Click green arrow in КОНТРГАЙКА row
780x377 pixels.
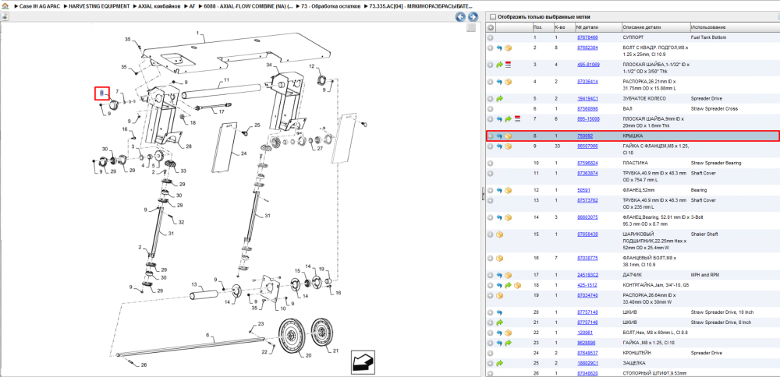coord(509,286)
